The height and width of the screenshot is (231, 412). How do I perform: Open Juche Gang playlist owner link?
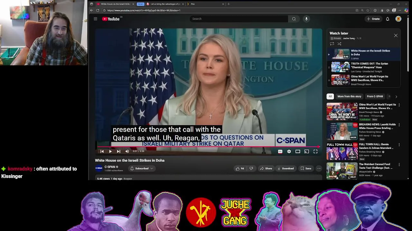349,38
